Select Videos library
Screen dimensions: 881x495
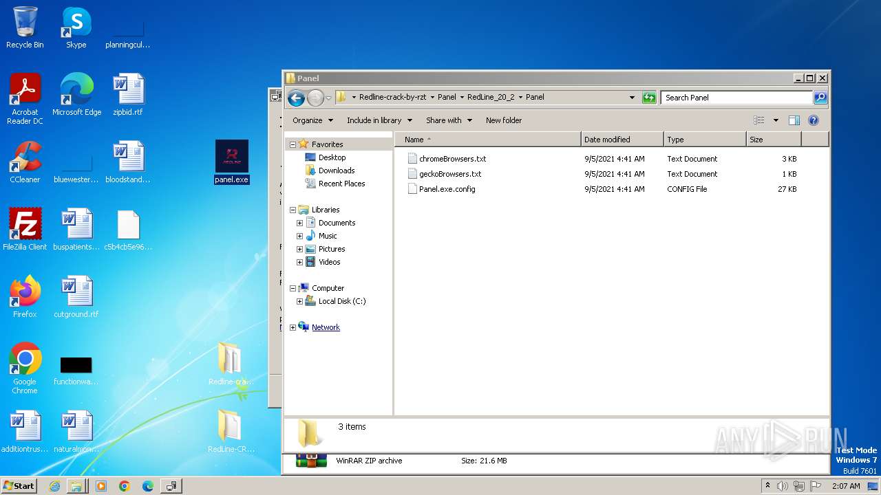(329, 262)
